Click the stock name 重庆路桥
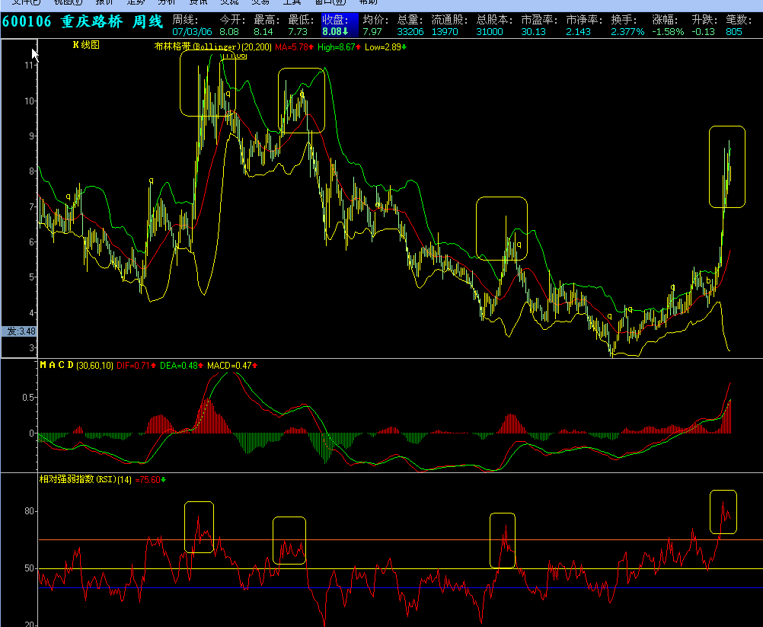Viewport: 763px width, 627px height. coord(92,22)
